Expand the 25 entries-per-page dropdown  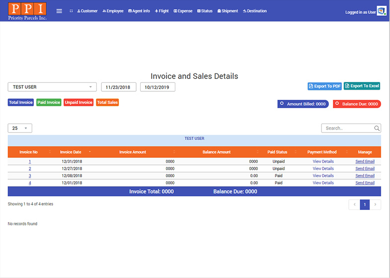click(20, 128)
